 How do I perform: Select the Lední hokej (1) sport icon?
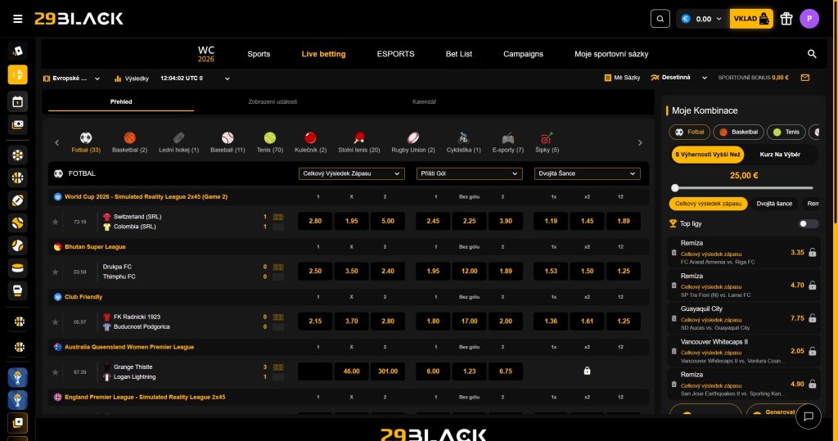point(178,142)
